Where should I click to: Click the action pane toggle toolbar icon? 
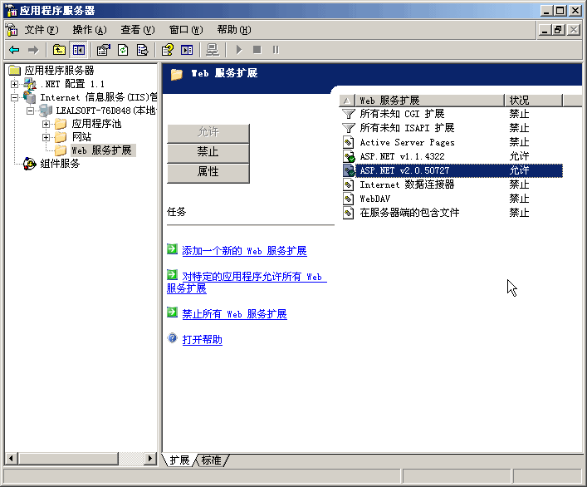187,50
